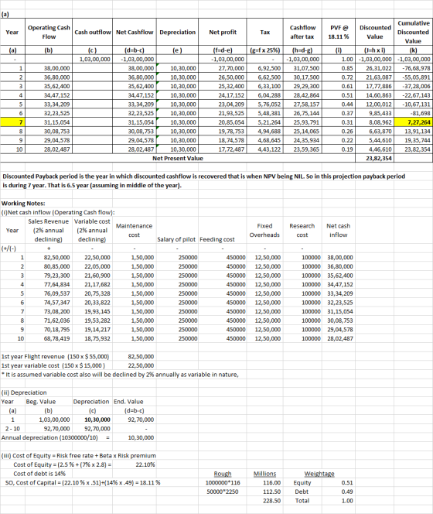The height and width of the screenshot is (514, 433).
Task: Click the "PVF @ 18.11 %" header cell
Action: [x=338, y=33]
